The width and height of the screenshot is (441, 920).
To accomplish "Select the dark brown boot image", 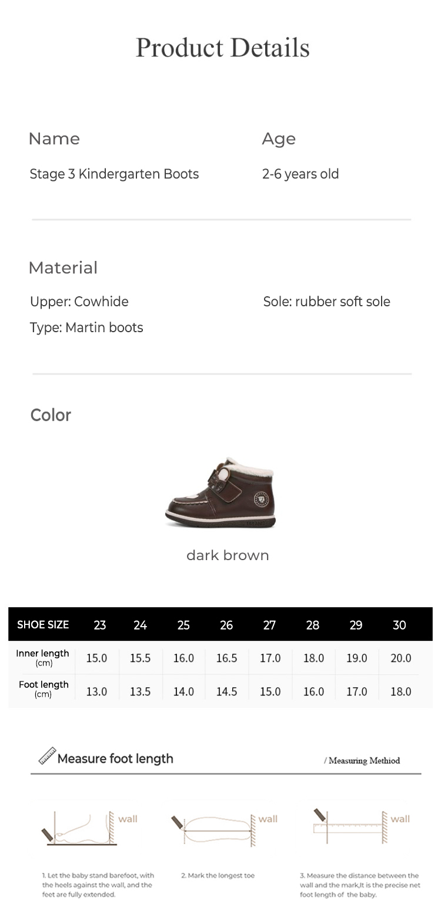I will [x=221, y=493].
